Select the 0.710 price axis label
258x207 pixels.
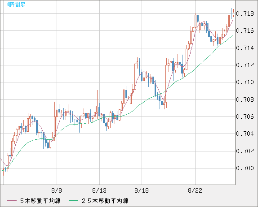tap(245, 82)
